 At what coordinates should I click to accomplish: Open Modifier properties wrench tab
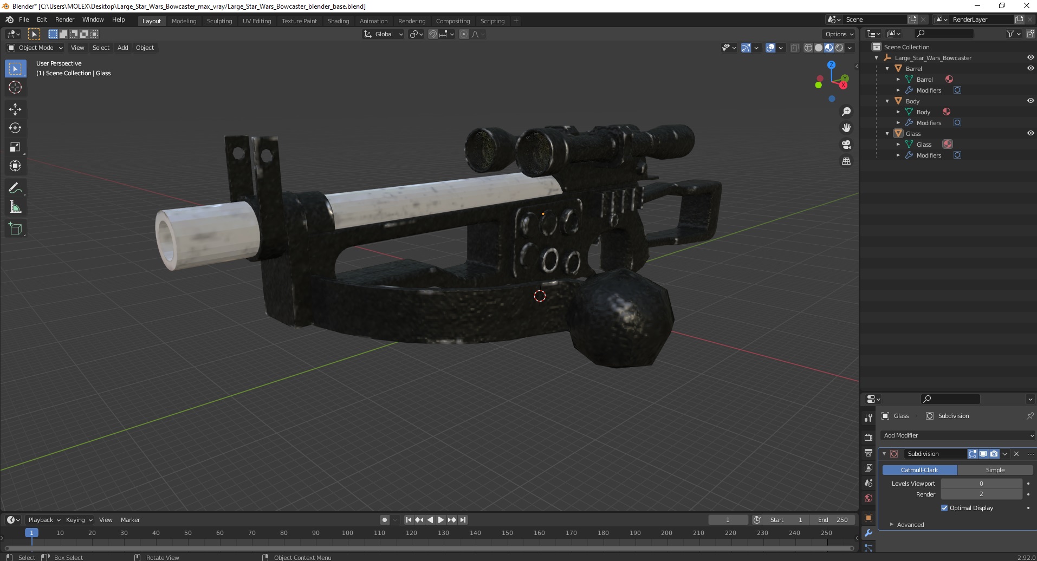click(869, 533)
